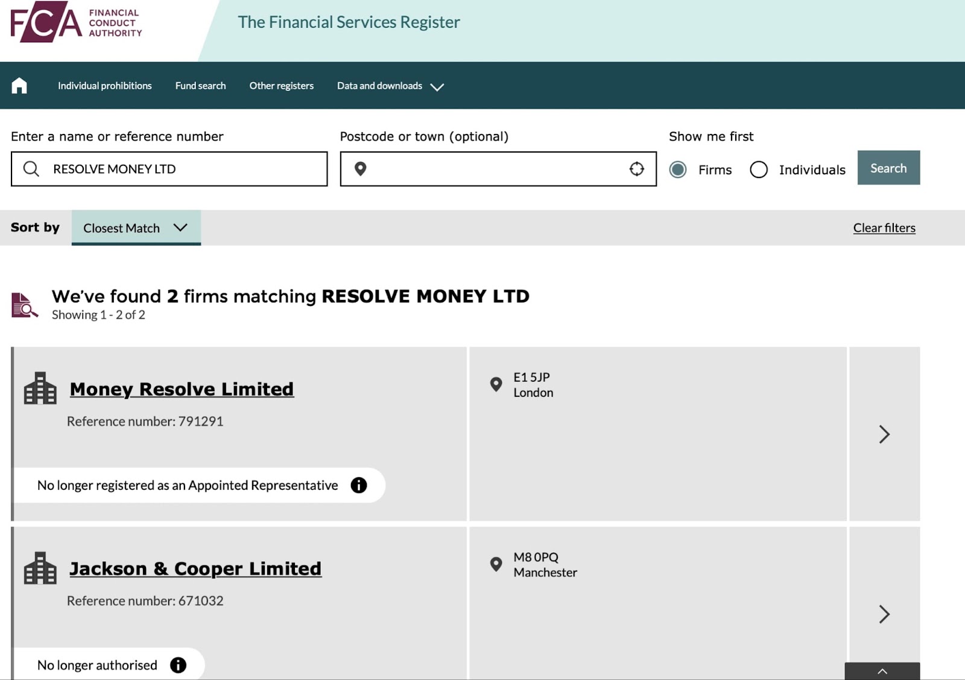The height and width of the screenshot is (680, 965).
Task: Click the Showing 1 - 2 of 2 text
Action: (98, 315)
